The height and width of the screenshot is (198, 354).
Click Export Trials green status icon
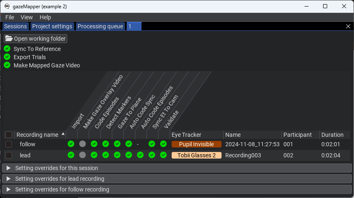(x=7, y=57)
